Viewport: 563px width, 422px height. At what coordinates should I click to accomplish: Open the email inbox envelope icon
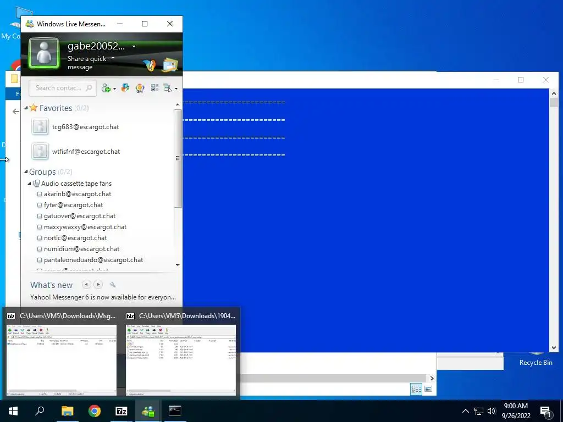pos(170,65)
